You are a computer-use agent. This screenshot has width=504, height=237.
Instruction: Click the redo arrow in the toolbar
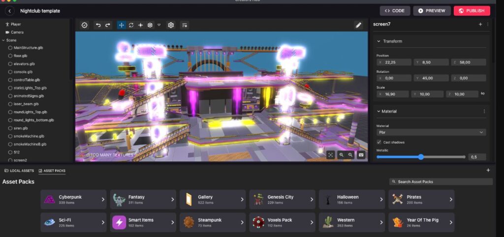(108, 25)
